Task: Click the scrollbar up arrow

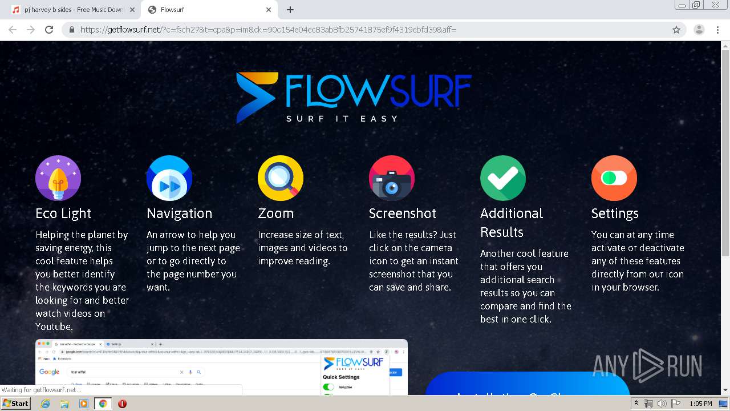Action: [x=725, y=45]
